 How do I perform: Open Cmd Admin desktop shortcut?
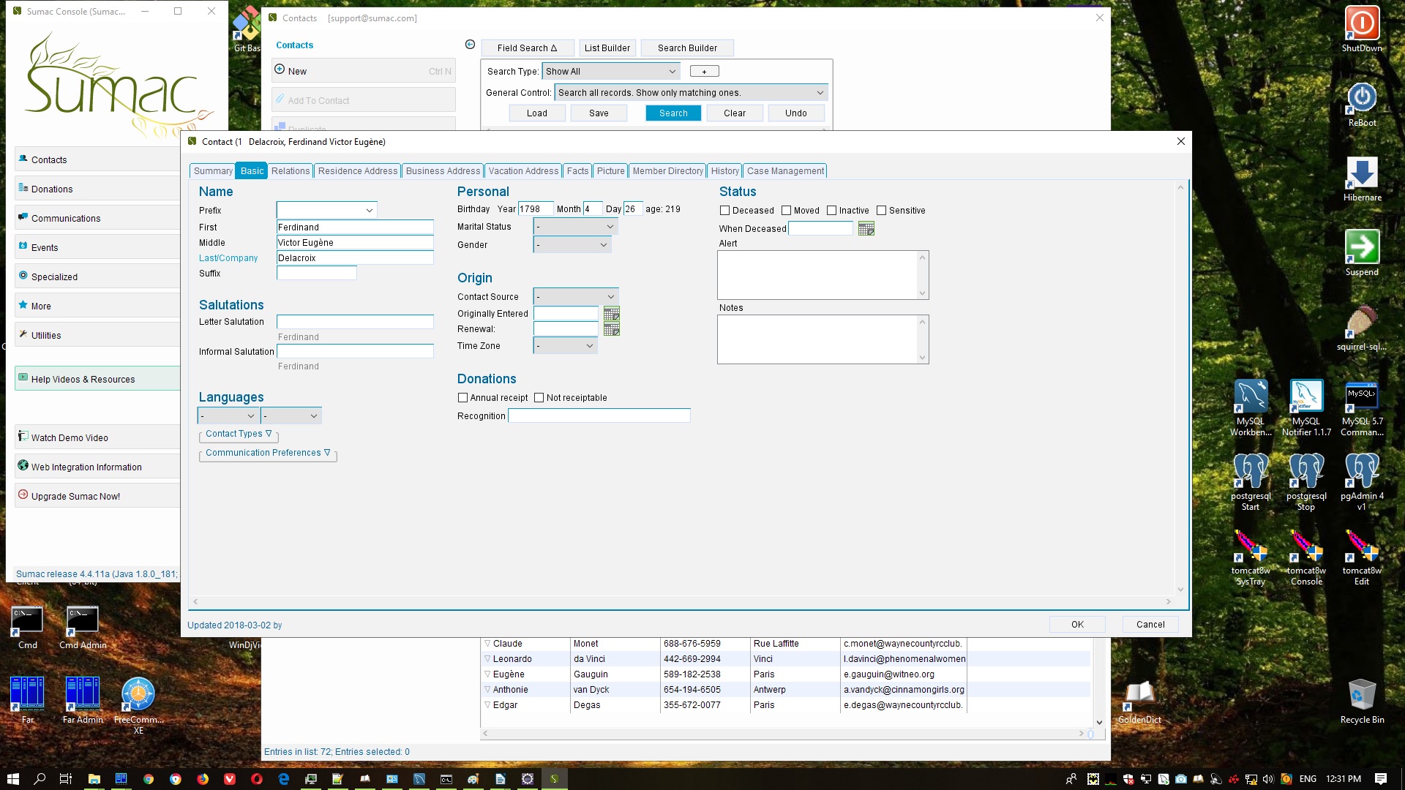83,628
